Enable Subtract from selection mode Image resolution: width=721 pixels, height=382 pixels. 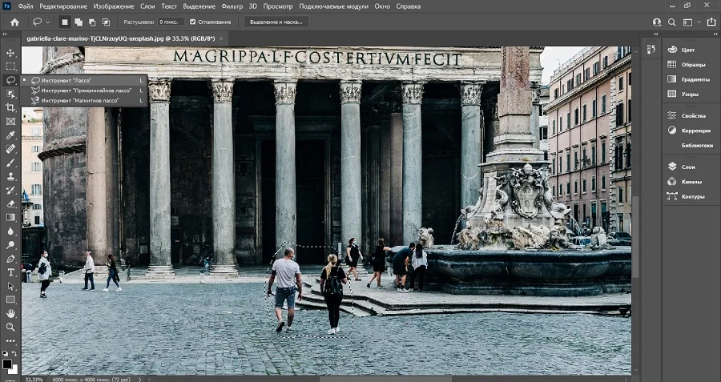[x=92, y=22]
